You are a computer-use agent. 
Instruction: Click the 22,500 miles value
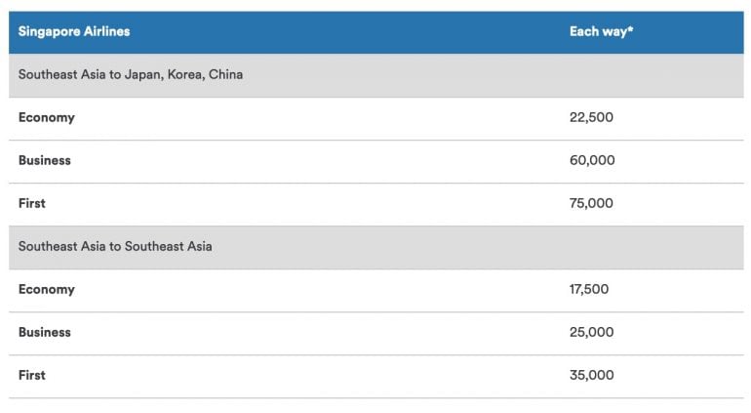pyautogui.click(x=591, y=117)
